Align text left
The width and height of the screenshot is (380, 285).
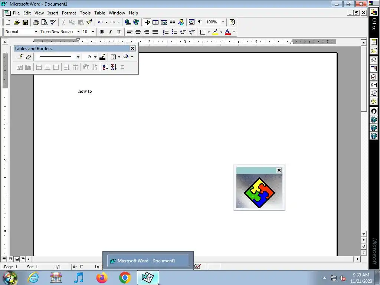(130, 32)
